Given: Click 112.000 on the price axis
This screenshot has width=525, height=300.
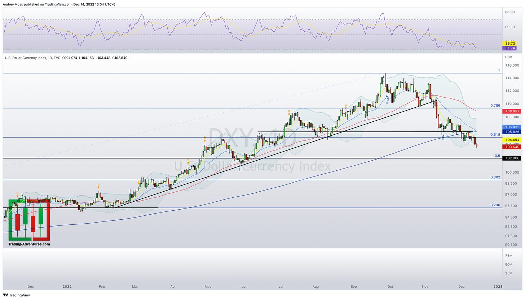Looking at the screenshot, I should tap(511, 90).
